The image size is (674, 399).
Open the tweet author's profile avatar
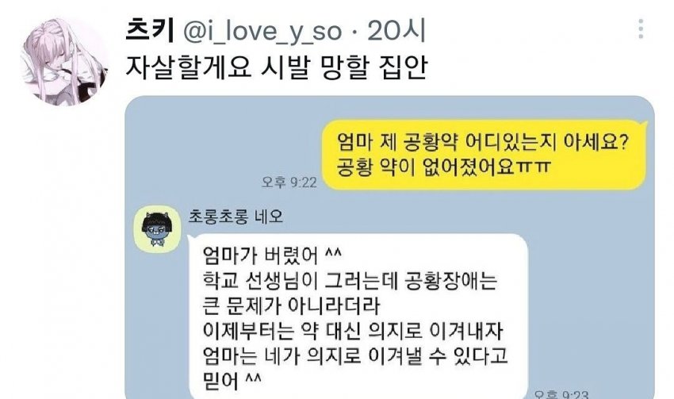[64, 62]
